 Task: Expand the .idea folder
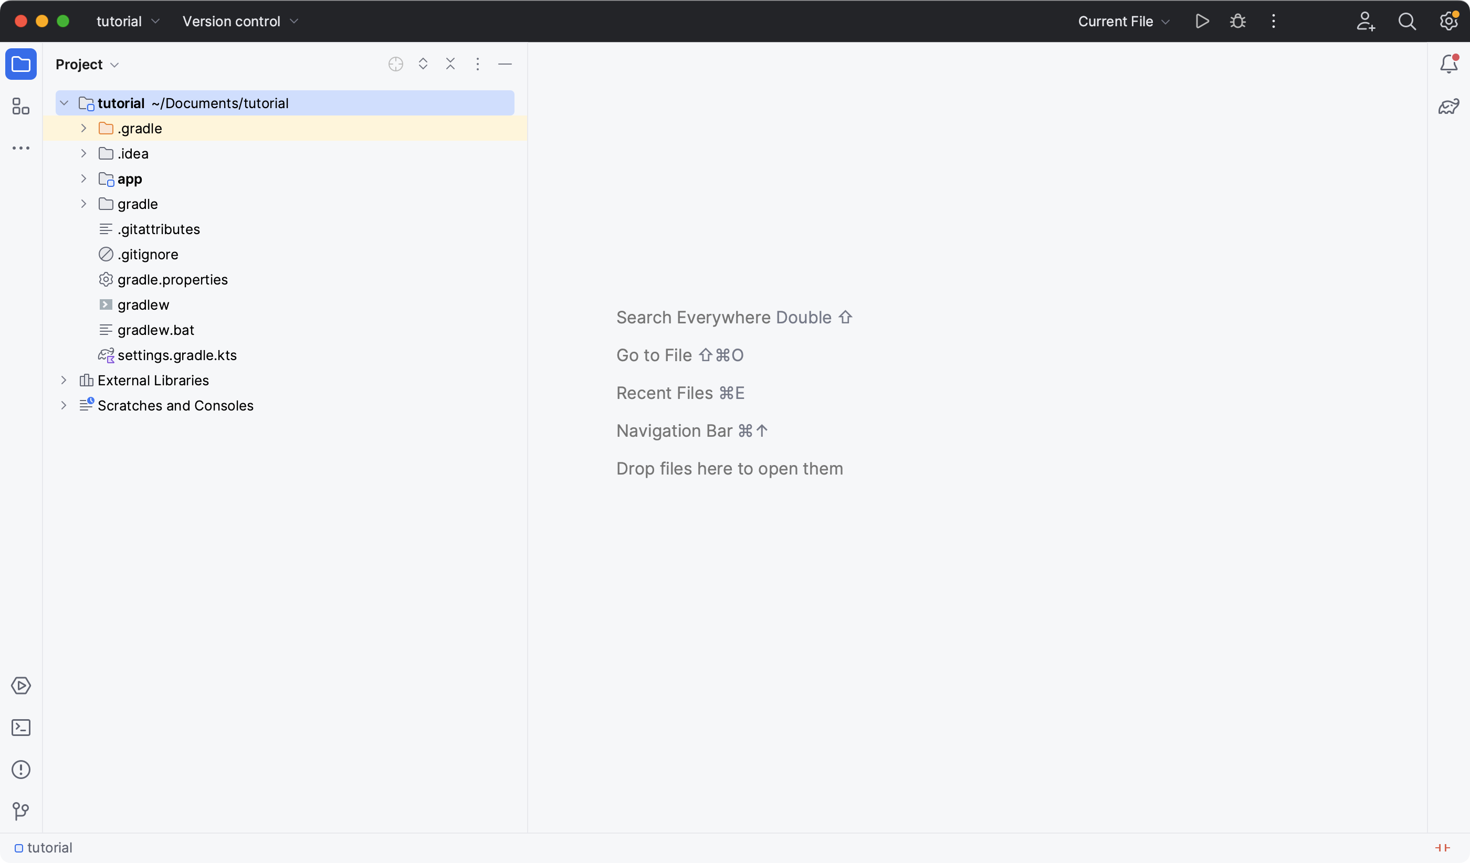pos(84,153)
